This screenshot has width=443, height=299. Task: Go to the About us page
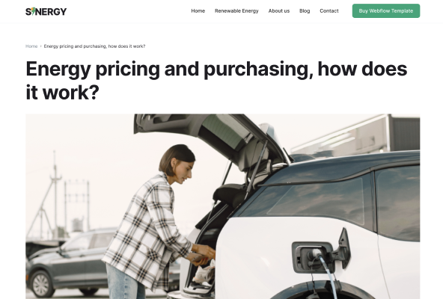point(279,10)
